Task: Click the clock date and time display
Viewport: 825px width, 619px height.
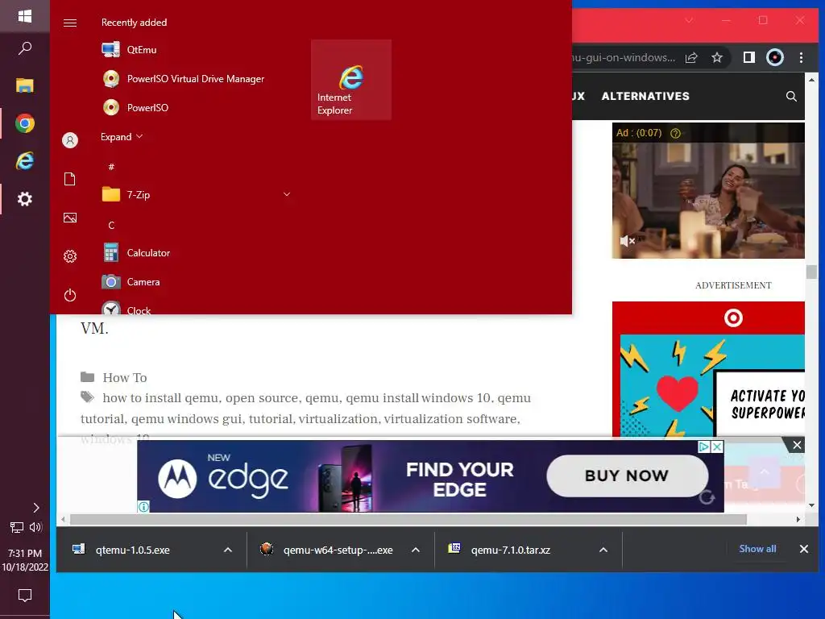Action: tap(25, 560)
